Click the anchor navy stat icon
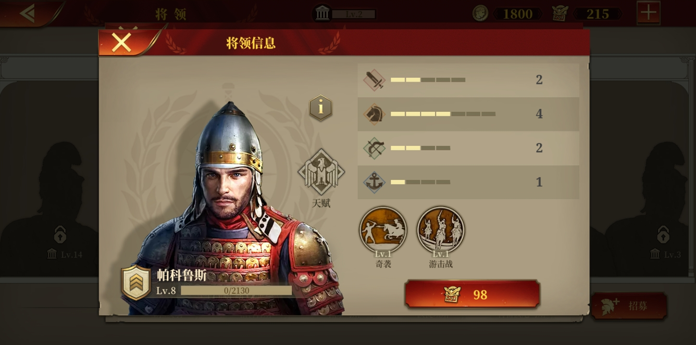The height and width of the screenshot is (345, 696). point(374,182)
